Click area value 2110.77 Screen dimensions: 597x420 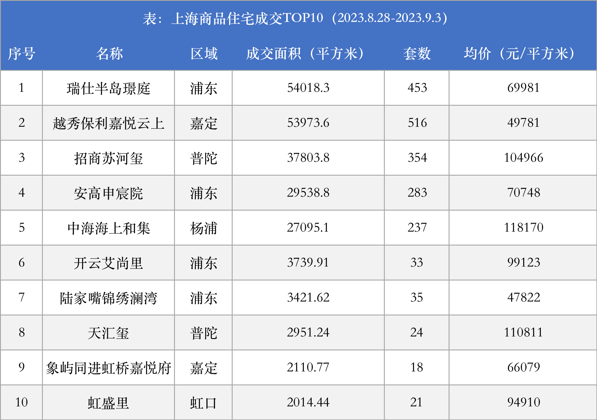(308, 367)
